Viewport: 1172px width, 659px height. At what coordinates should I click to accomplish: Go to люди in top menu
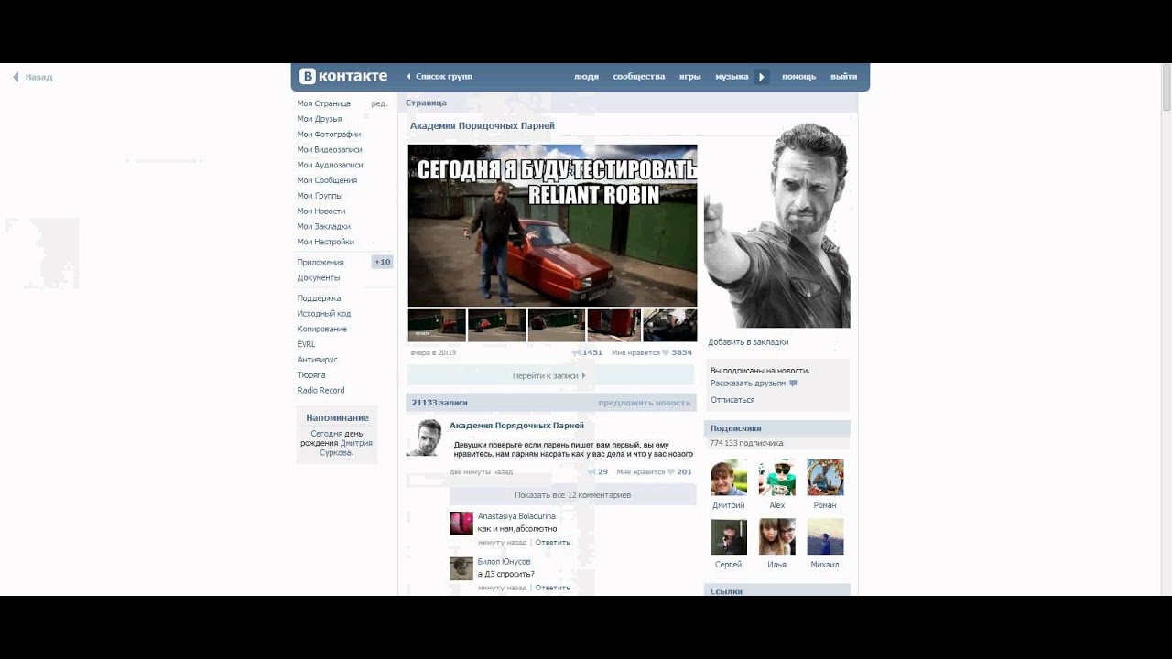(586, 77)
